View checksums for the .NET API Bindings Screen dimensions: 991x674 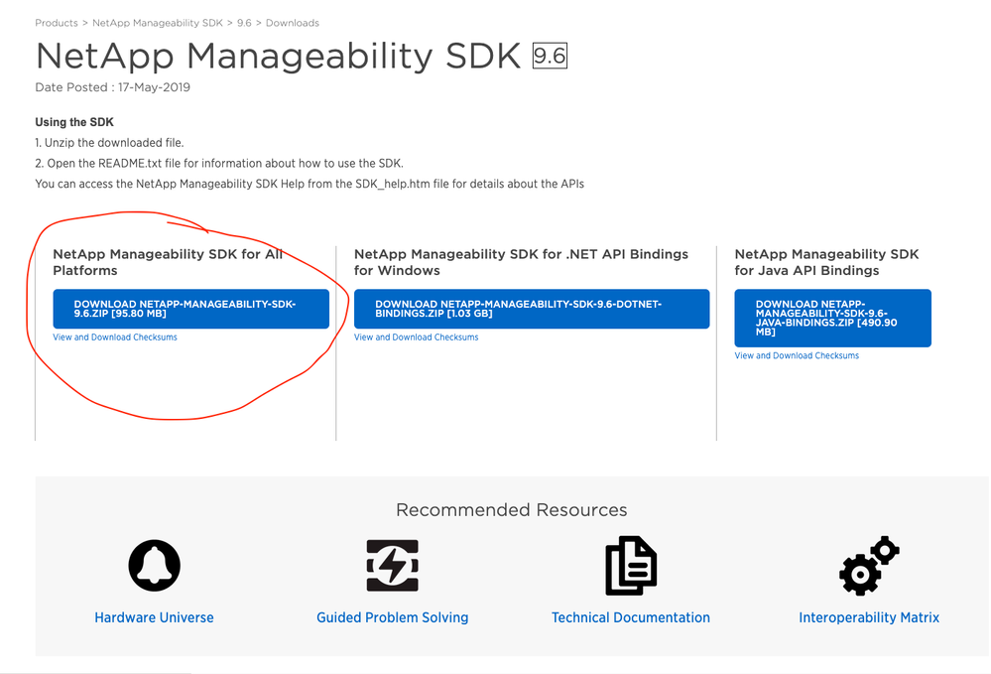[416, 337]
